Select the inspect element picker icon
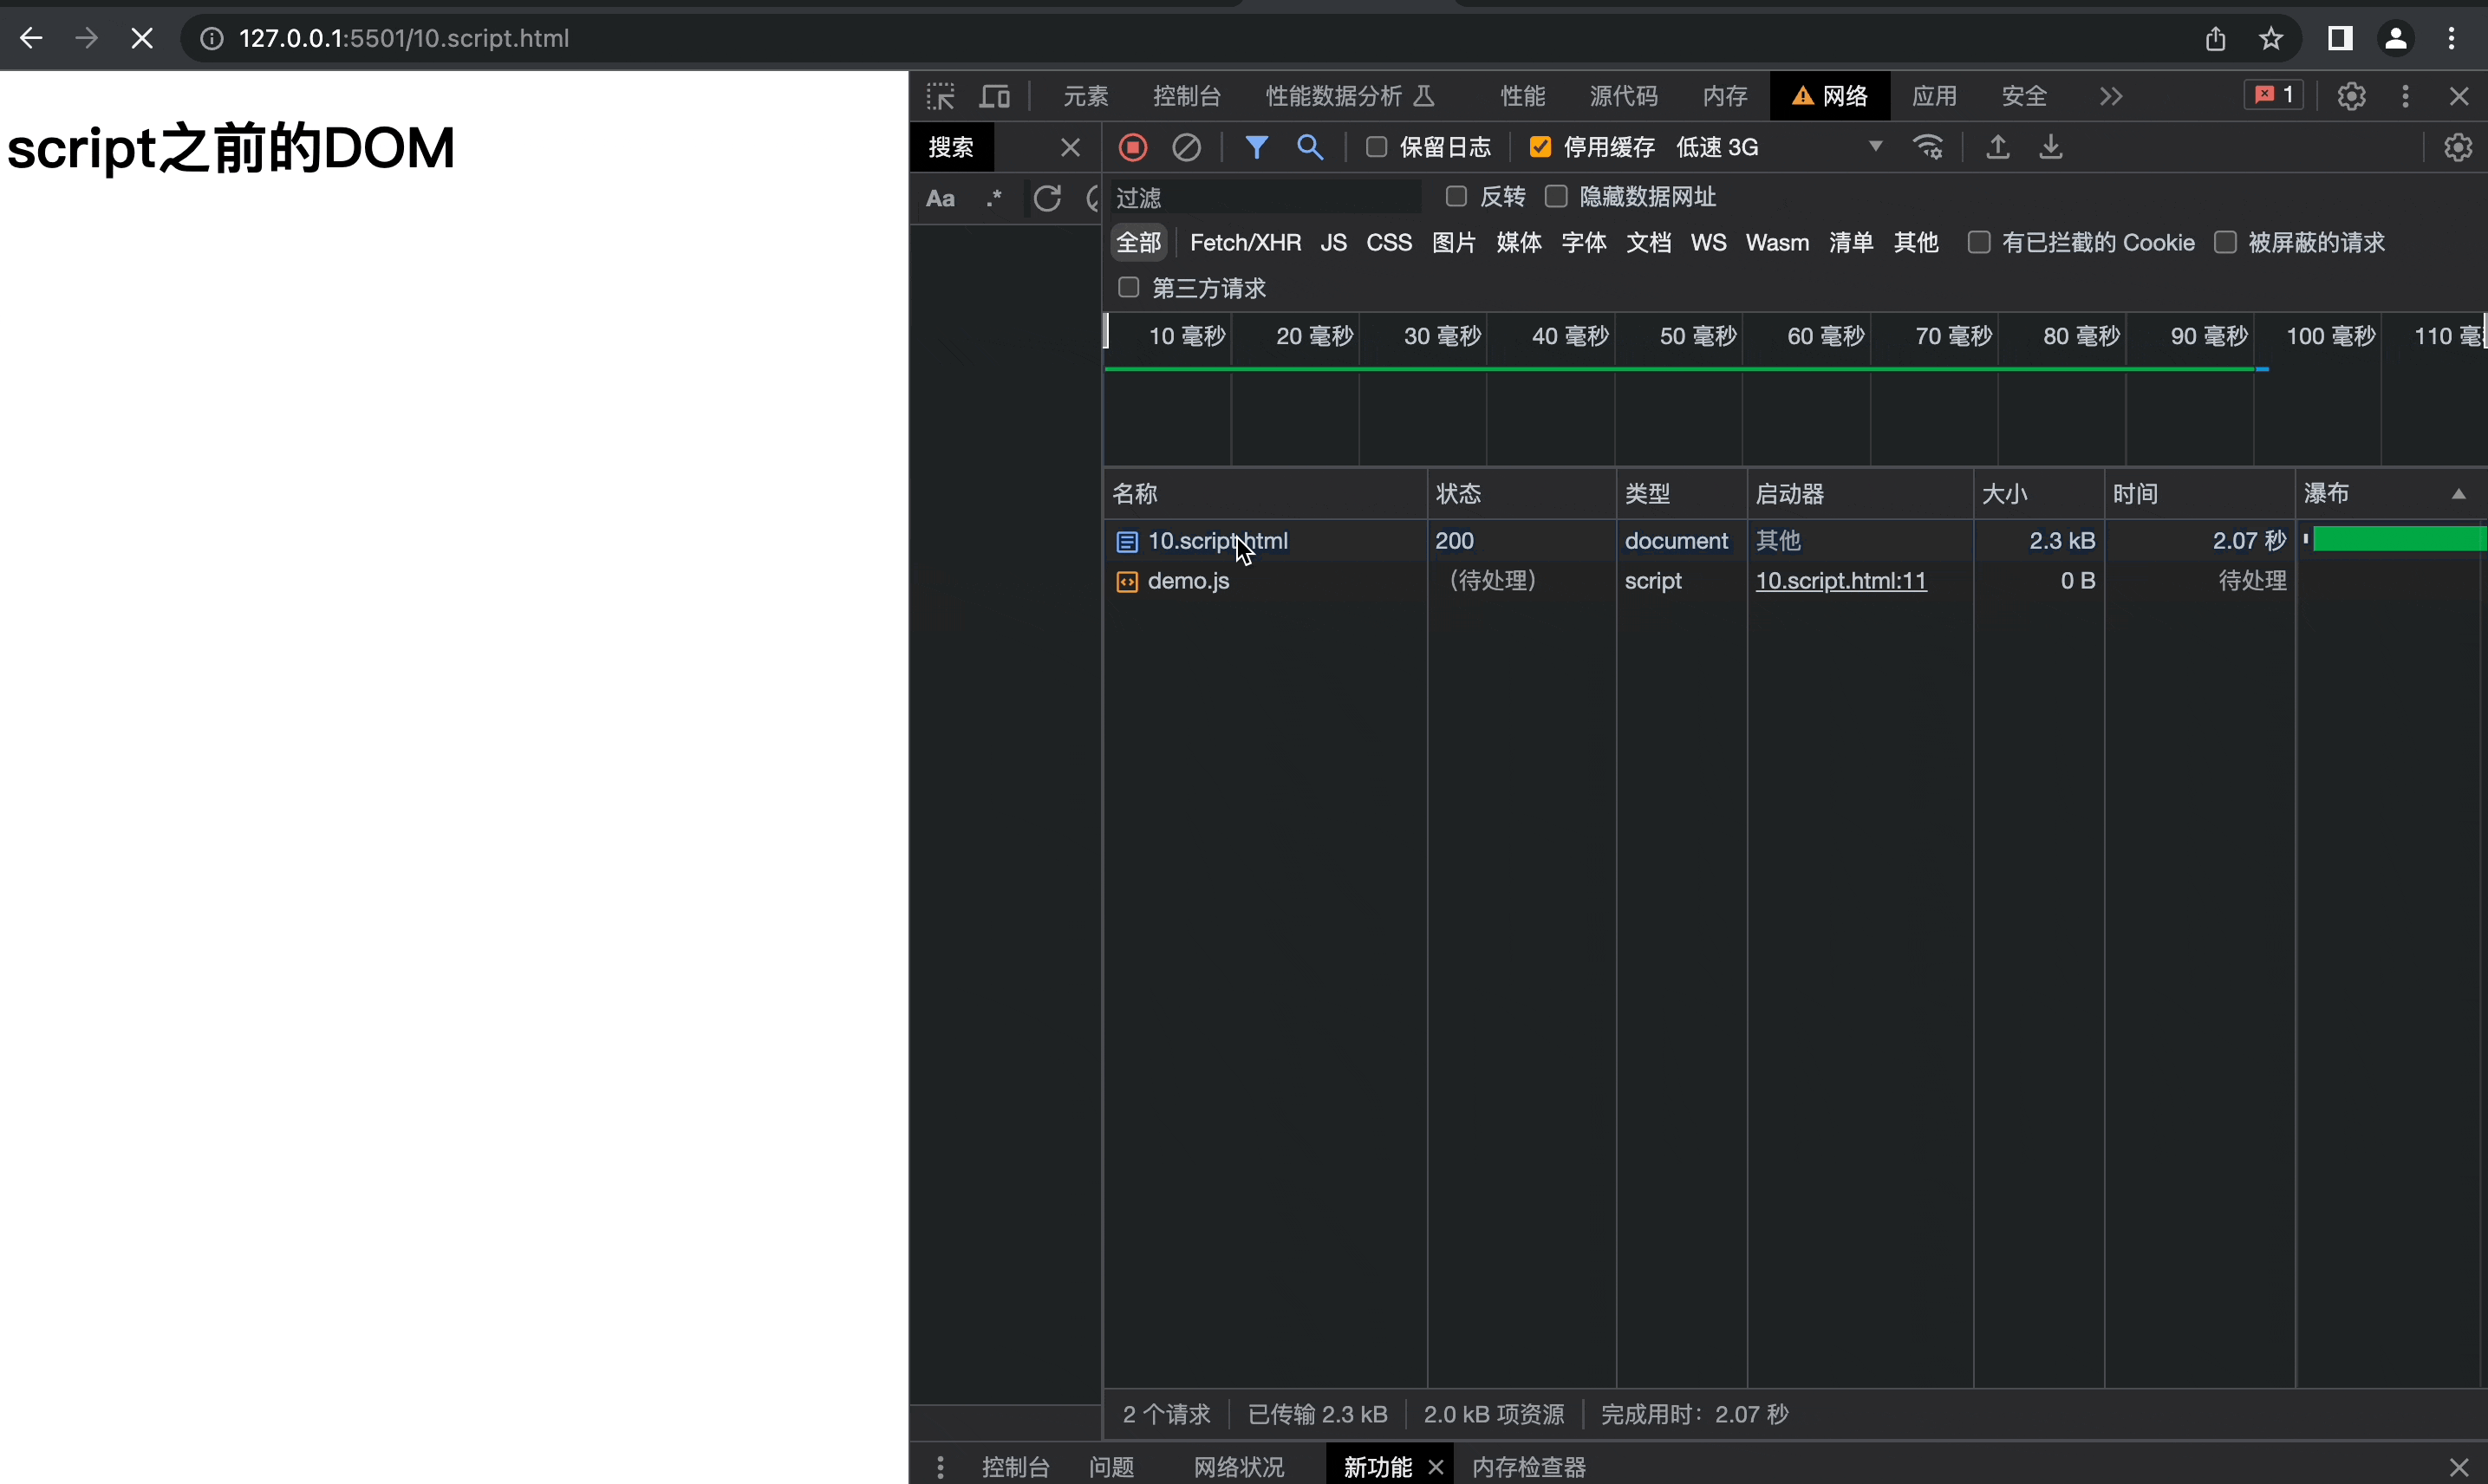The height and width of the screenshot is (1484, 2488). point(940,96)
